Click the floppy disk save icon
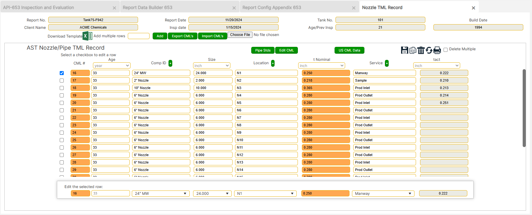The height and width of the screenshot is (215, 532). point(405,50)
